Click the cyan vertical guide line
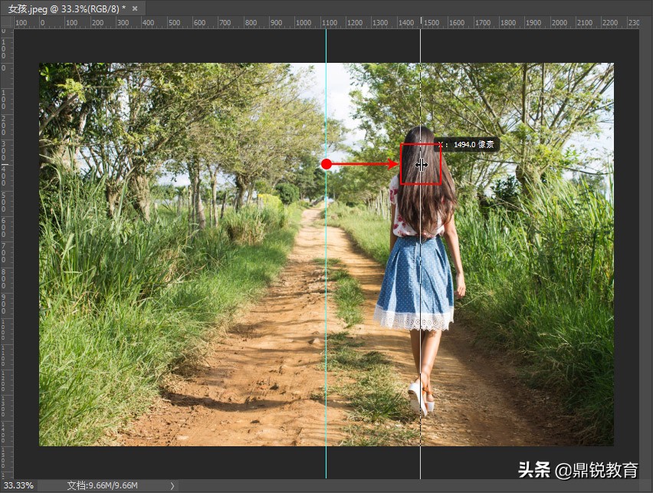This screenshot has width=653, height=493. coord(326,317)
